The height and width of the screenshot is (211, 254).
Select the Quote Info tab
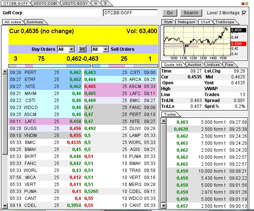pos(173,64)
